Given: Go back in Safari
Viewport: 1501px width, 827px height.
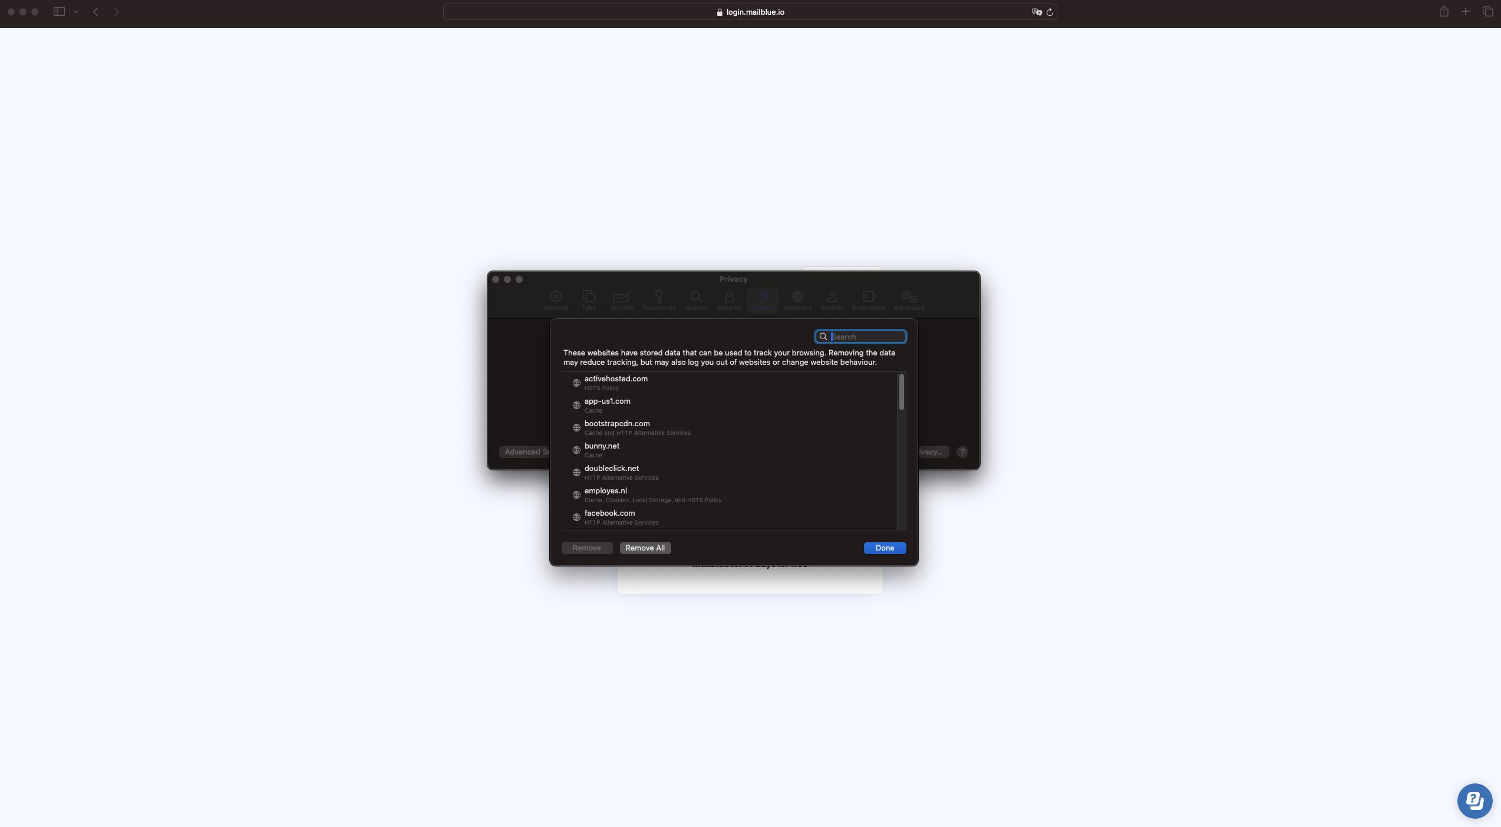Looking at the screenshot, I should (95, 12).
